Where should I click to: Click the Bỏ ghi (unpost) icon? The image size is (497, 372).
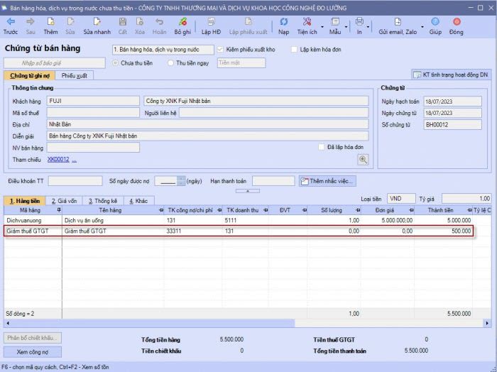pos(182,22)
